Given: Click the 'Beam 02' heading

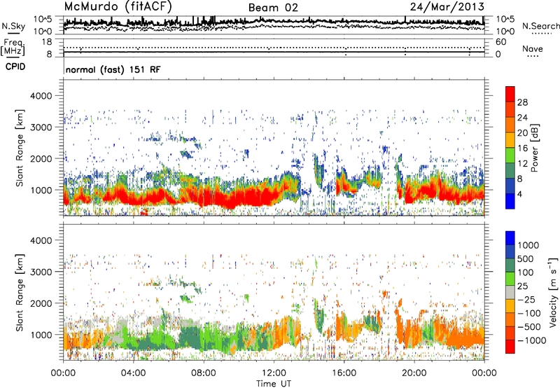Looking at the screenshot, I should click(x=273, y=8).
